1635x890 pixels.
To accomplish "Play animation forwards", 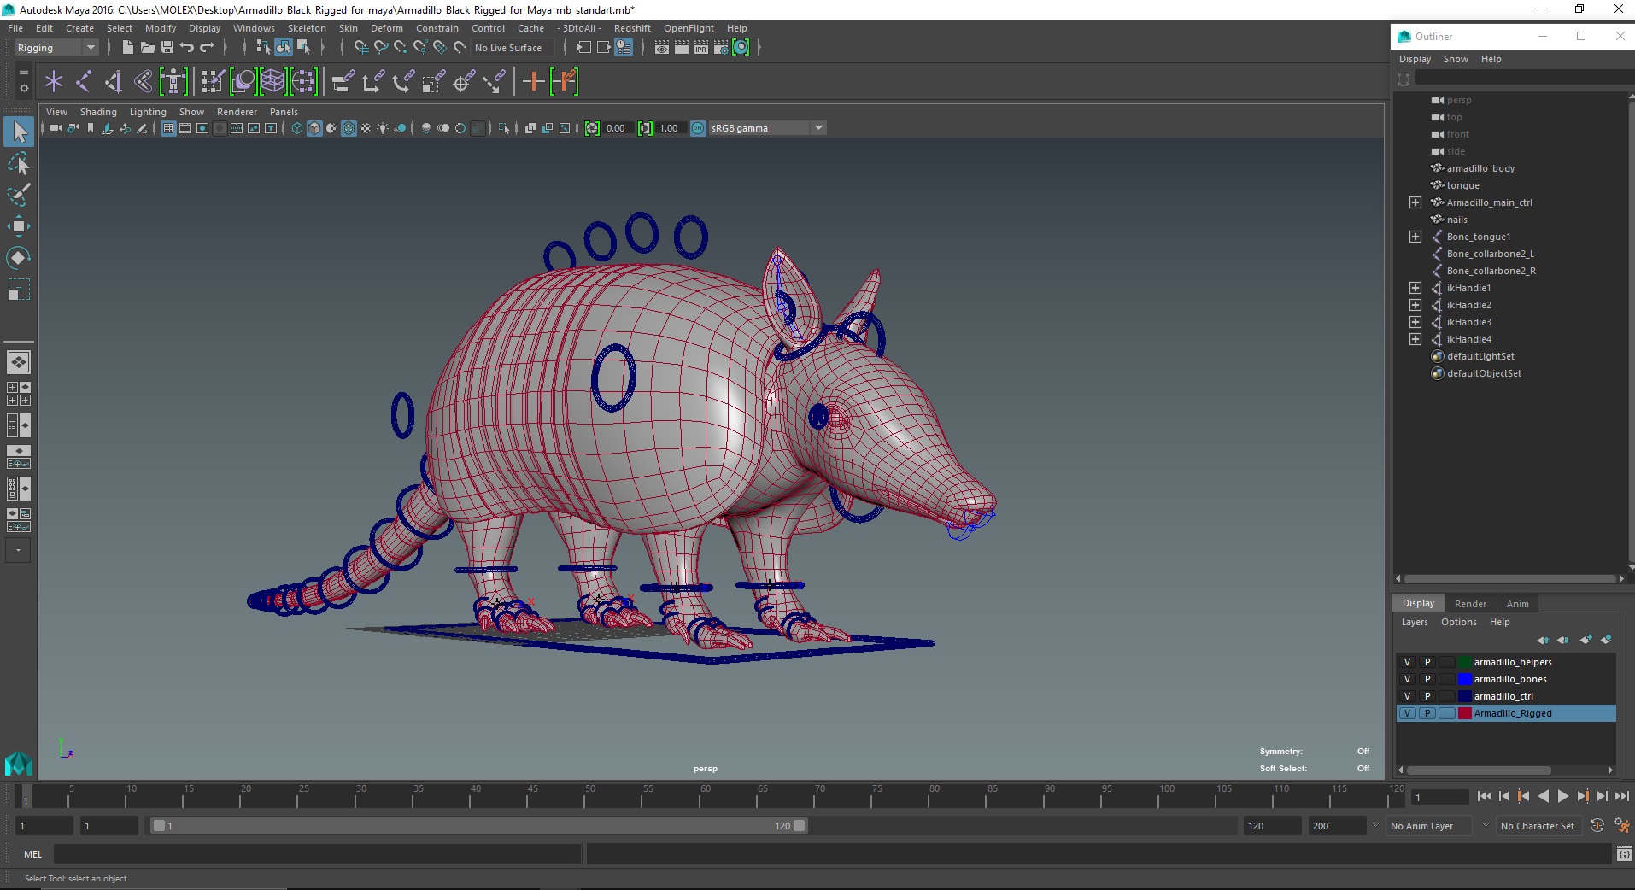I will 1563,796.
